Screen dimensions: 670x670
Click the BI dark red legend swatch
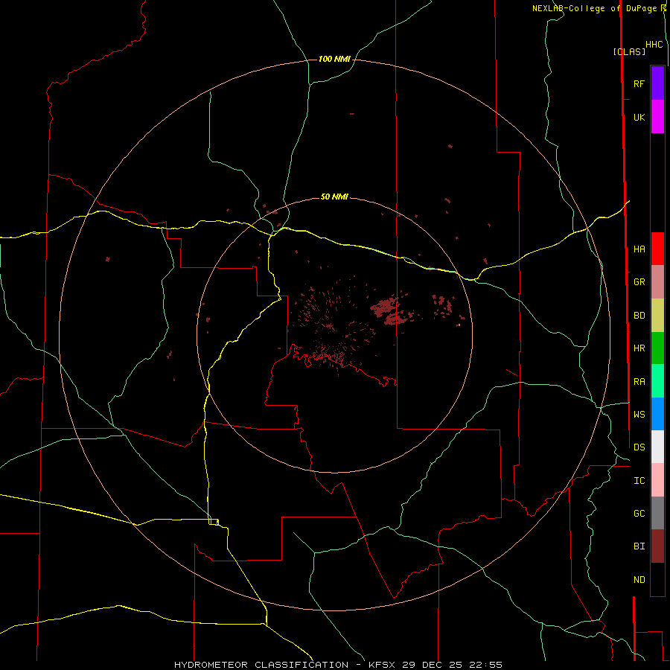[657, 546]
